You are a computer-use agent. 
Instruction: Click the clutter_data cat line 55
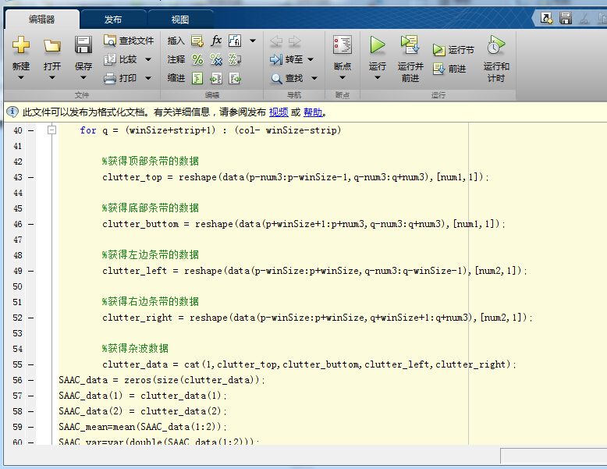coord(309,364)
